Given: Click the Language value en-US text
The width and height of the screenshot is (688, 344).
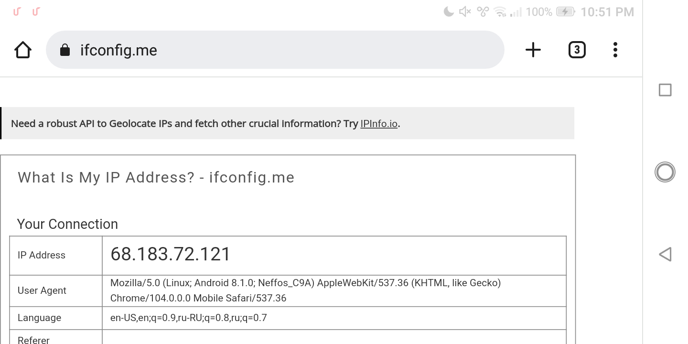Looking at the screenshot, I should coord(188,318).
